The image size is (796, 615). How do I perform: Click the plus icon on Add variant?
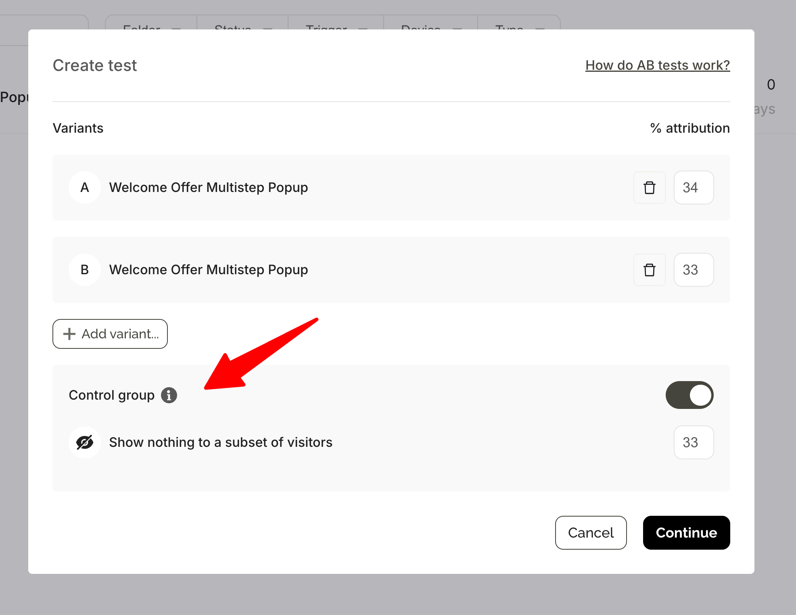(69, 334)
